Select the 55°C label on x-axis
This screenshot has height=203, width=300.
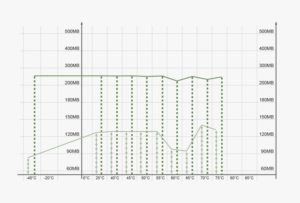160,178
